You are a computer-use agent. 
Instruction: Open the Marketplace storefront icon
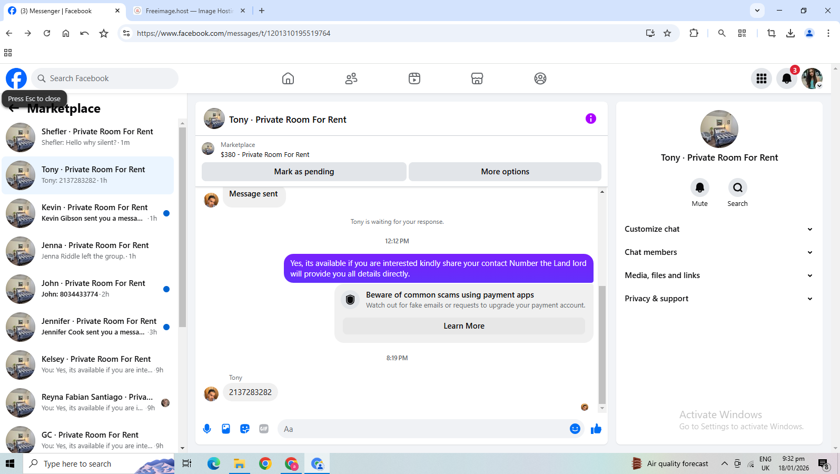point(477,78)
